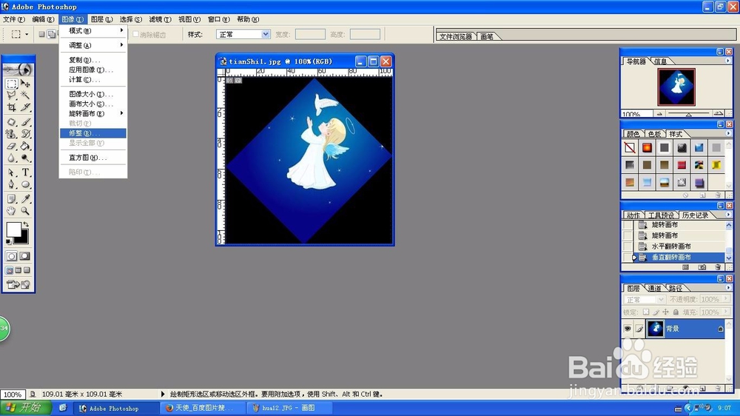This screenshot has height=416, width=740.
Task: Select the Paint Bucket tool
Action: (25, 146)
